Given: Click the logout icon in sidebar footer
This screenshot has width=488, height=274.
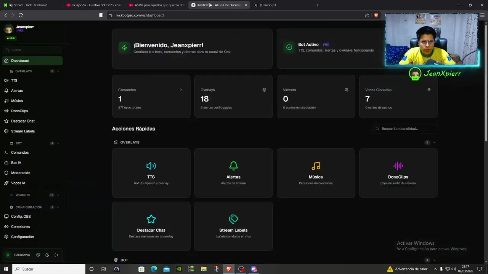Looking at the screenshot, I should 56,255.
